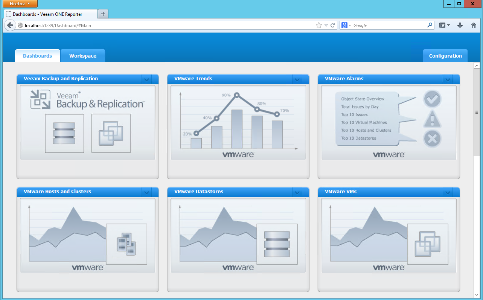Click the Top 10 Issues text
The width and height of the screenshot is (483, 300).
pyautogui.click(x=354, y=115)
